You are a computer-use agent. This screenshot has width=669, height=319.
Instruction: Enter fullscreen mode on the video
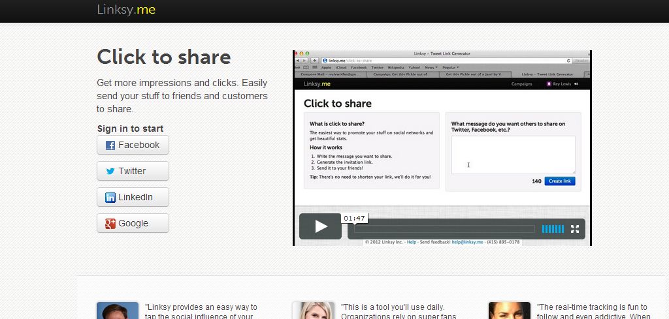pos(575,229)
